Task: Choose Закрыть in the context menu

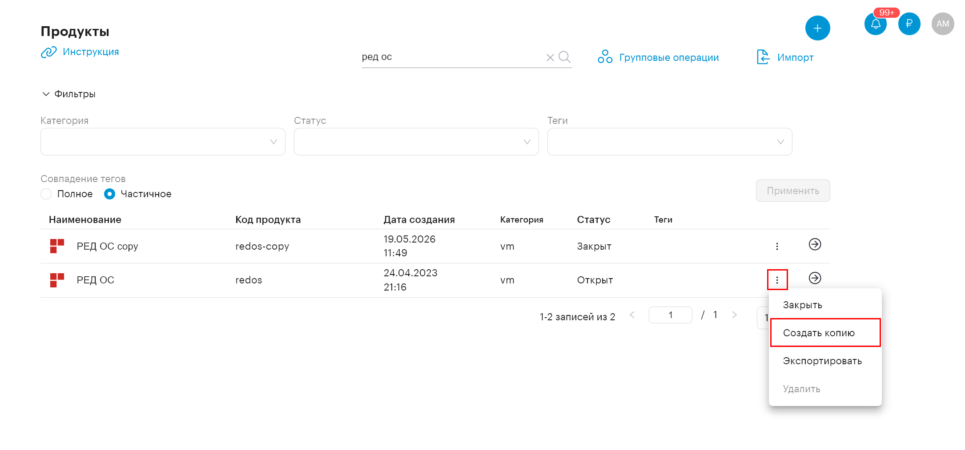Action: point(825,305)
